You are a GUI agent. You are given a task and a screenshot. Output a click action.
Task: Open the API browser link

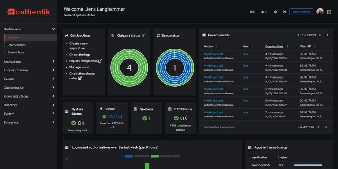coord(252,12)
